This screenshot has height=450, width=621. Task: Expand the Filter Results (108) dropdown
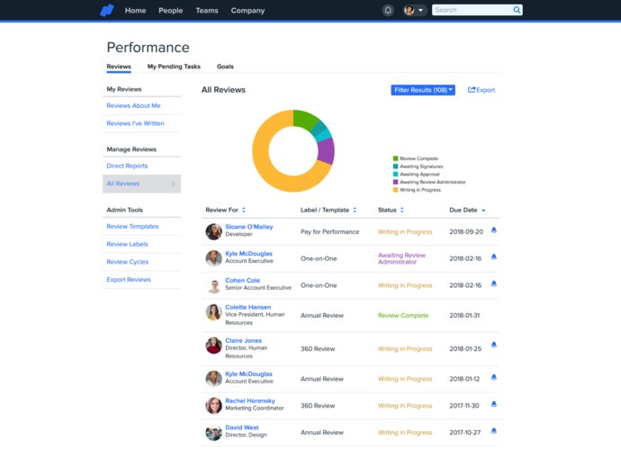tap(423, 90)
